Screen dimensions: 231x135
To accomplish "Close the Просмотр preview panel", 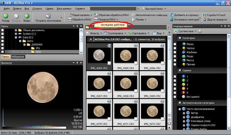I will pos(81,63).
